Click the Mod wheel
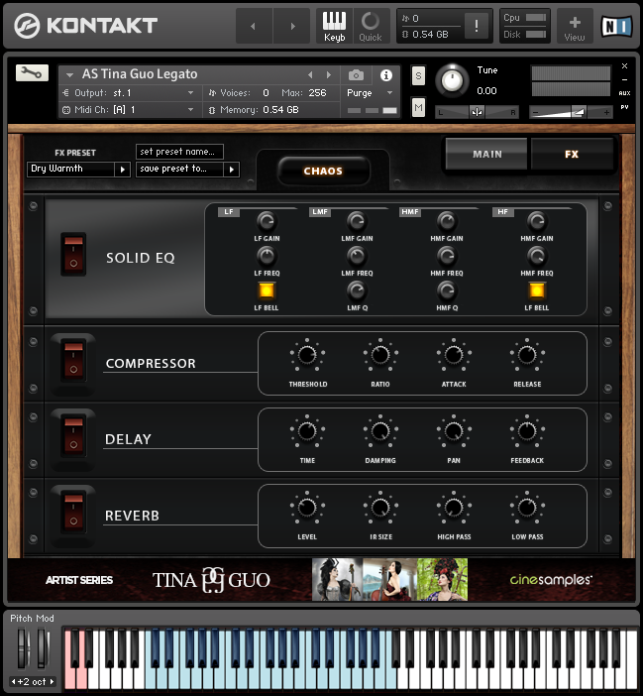 43,648
